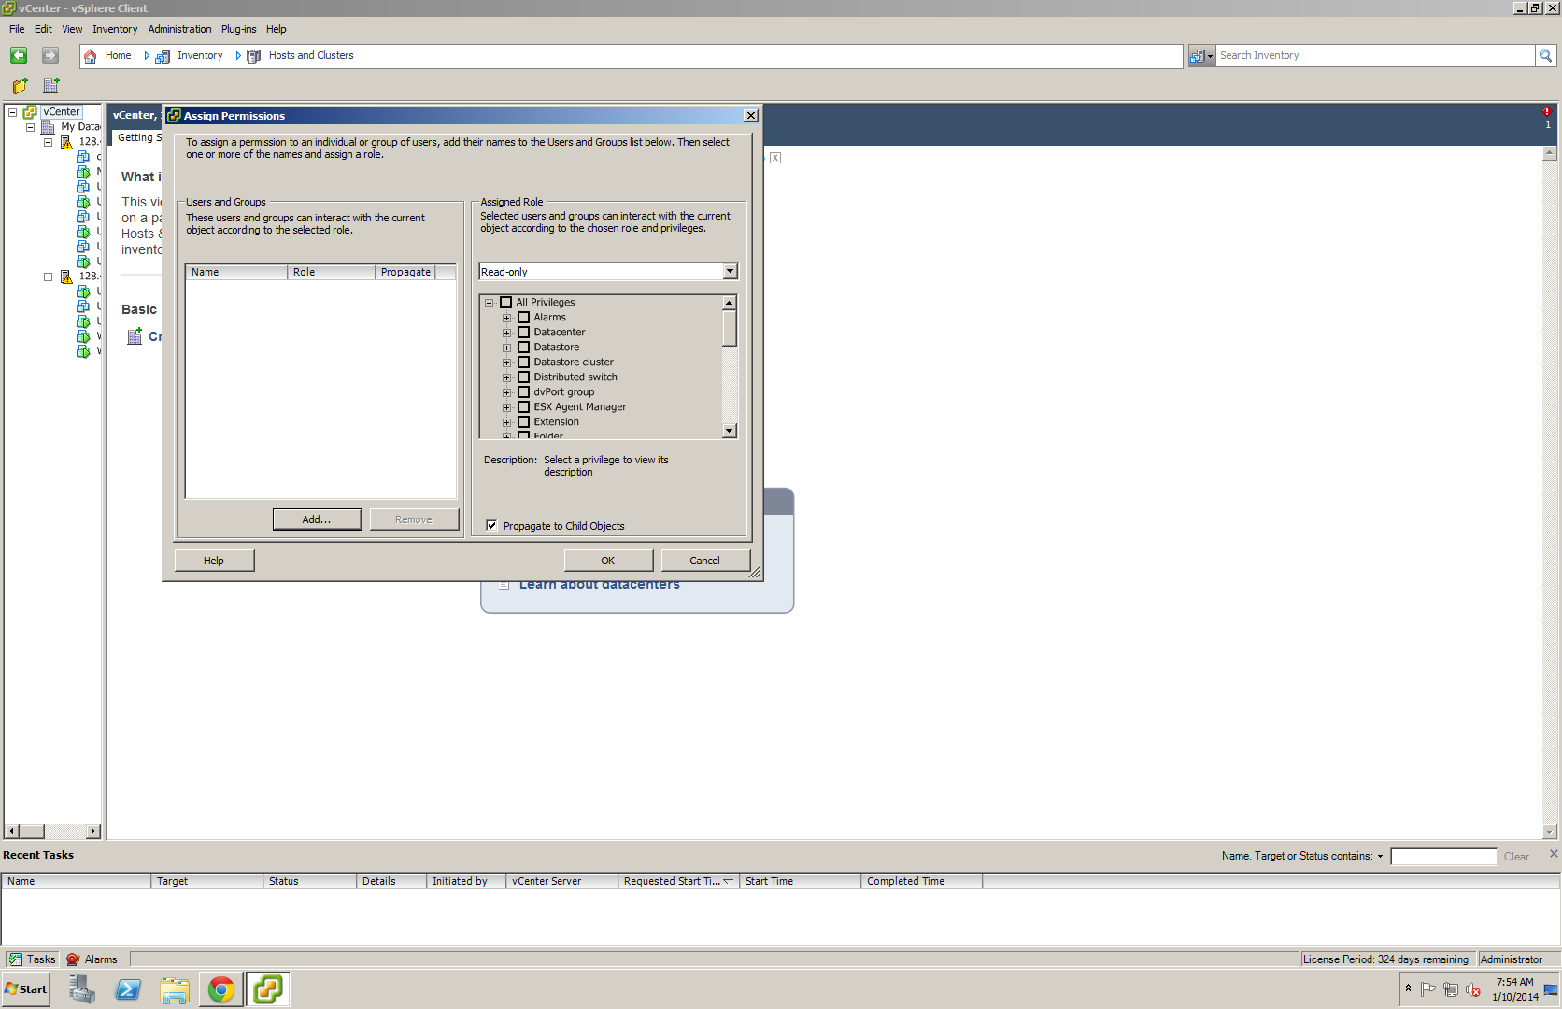Image resolution: width=1562 pixels, height=1009 pixels.
Task: Uncheck Propagate to Child Objects
Action: point(491,526)
